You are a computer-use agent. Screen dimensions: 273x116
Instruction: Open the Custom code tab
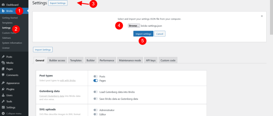click(x=168, y=61)
